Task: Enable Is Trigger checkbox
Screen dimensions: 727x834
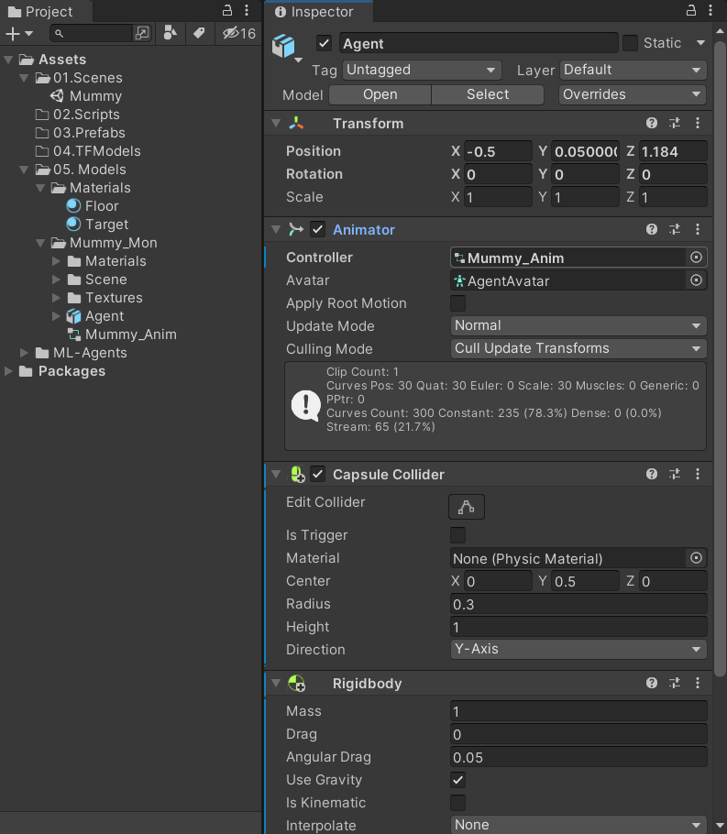Action: pos(457,535)
